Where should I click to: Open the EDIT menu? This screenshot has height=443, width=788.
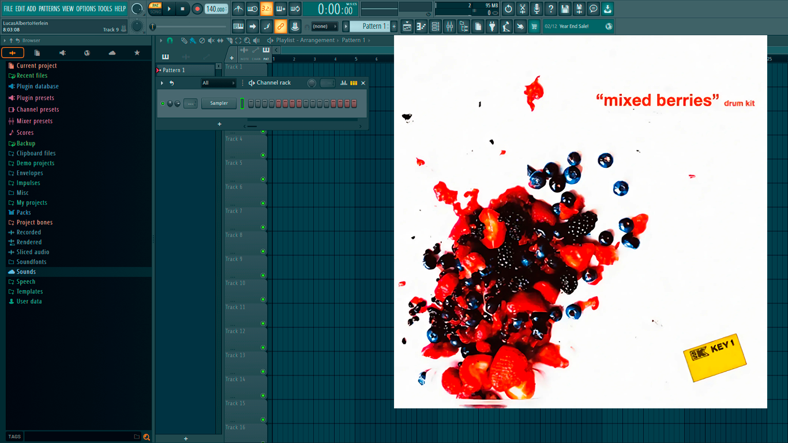click(x=20, y=9)
